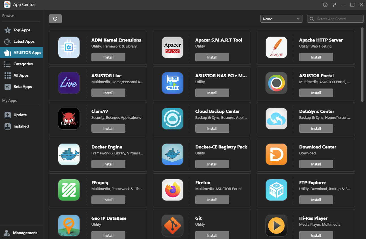Click the Download Center title text

[318, 147]
